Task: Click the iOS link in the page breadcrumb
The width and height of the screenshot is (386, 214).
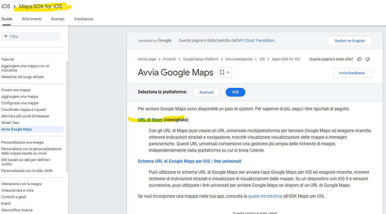Action: [x=262, y=59]
